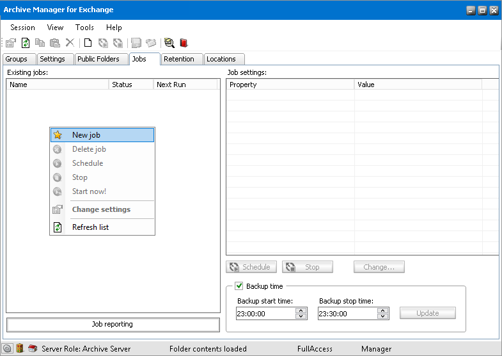Click the floppy disk save toolbar icon
502x356 pixels.
coord(136,43)
